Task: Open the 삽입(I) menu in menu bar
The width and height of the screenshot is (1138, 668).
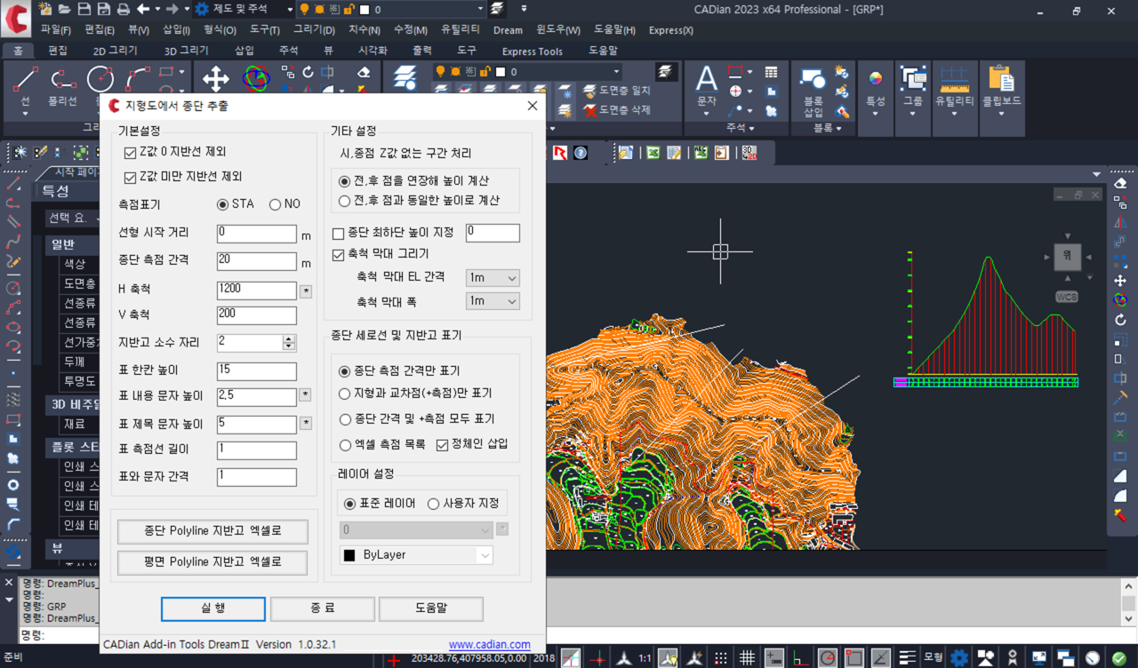Action: pos(176,30)
